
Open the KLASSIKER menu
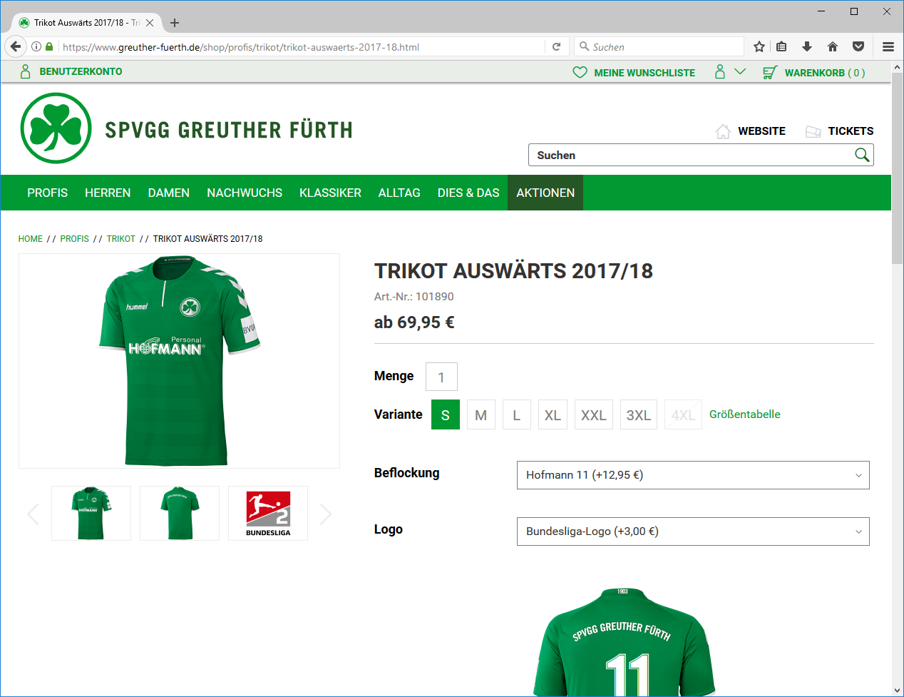click(330, 193)
